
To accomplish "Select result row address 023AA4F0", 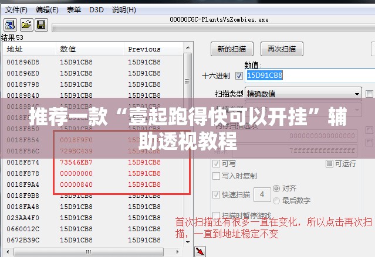I will (x=93, y=218).
